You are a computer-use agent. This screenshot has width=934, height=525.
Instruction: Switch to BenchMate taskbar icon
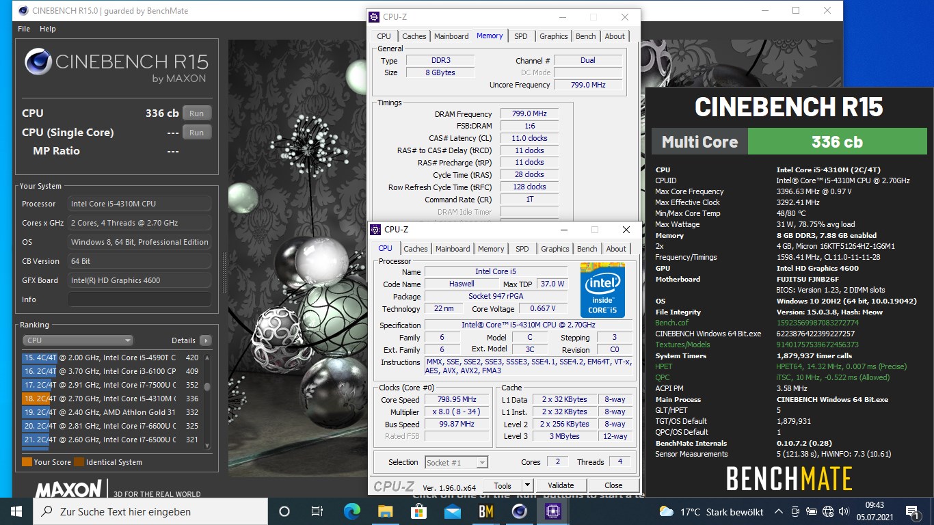[485, 511]
